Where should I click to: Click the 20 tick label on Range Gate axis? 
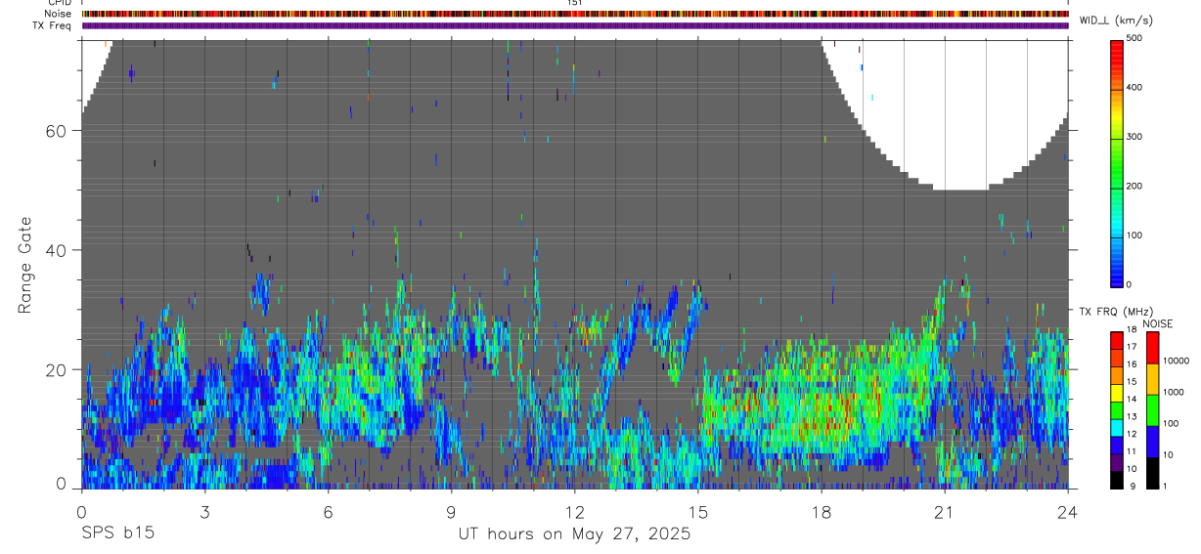pyautogui.click(x=54, y=369)
